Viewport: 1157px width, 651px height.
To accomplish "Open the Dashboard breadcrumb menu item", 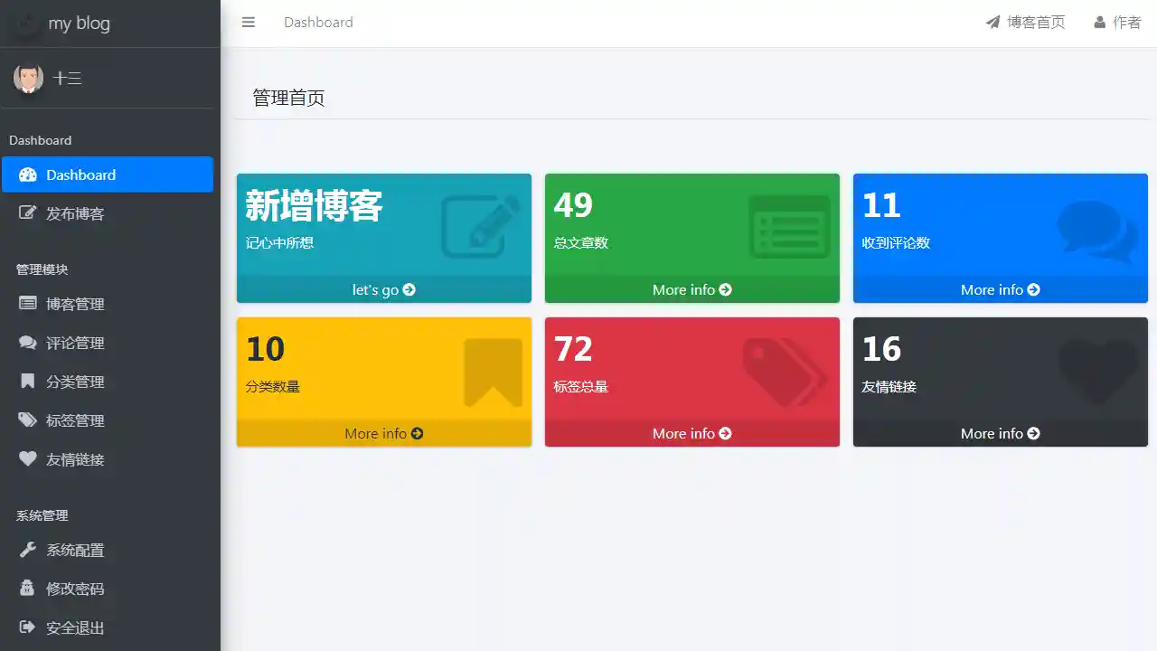I will 318,22.
